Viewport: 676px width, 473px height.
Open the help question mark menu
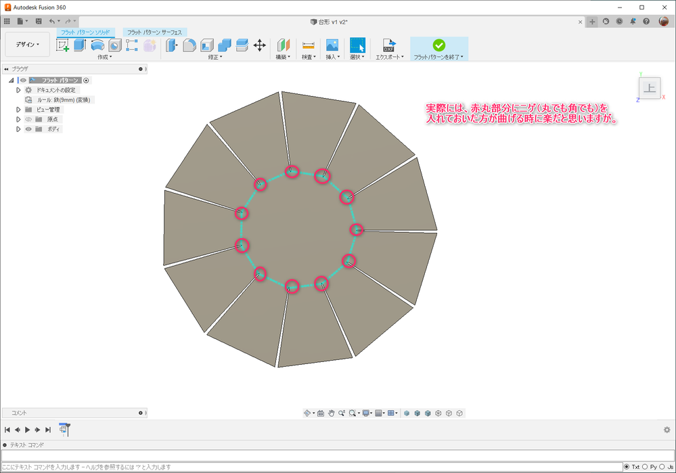646,21
